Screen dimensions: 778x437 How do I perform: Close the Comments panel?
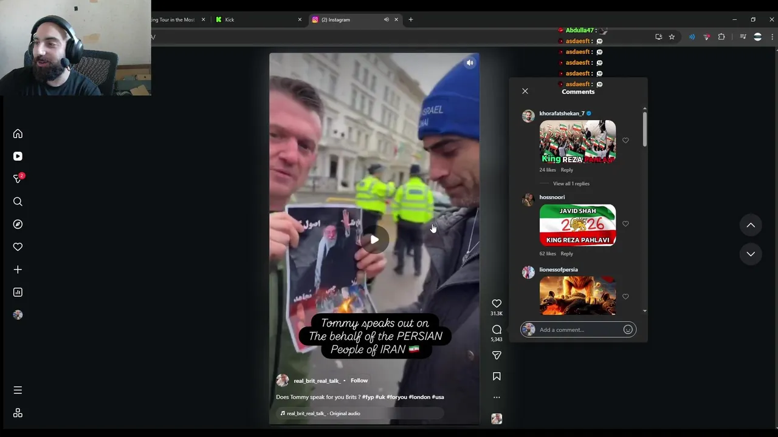[525, 92]
